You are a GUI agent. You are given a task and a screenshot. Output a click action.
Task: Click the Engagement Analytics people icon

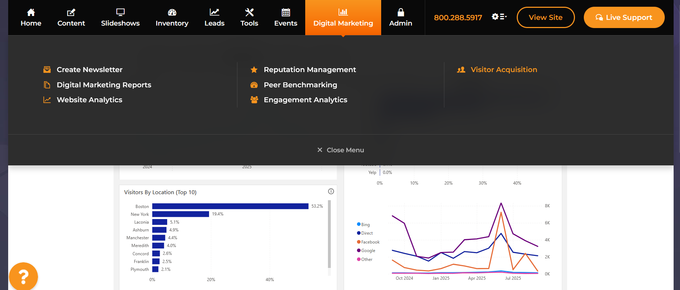254,100
